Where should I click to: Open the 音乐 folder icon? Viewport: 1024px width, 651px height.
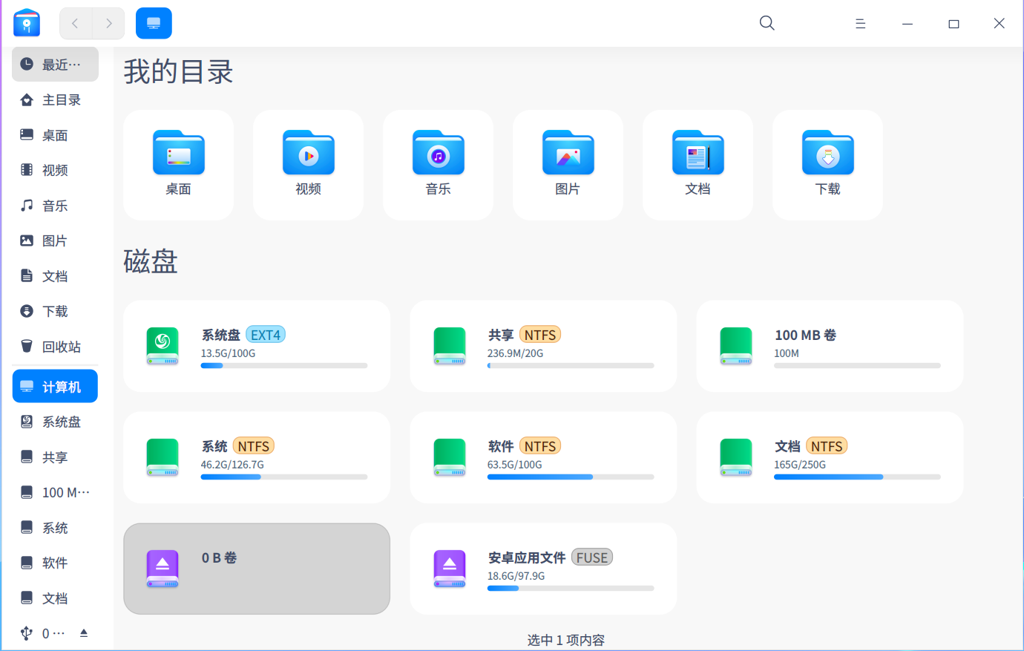[438, 152]
